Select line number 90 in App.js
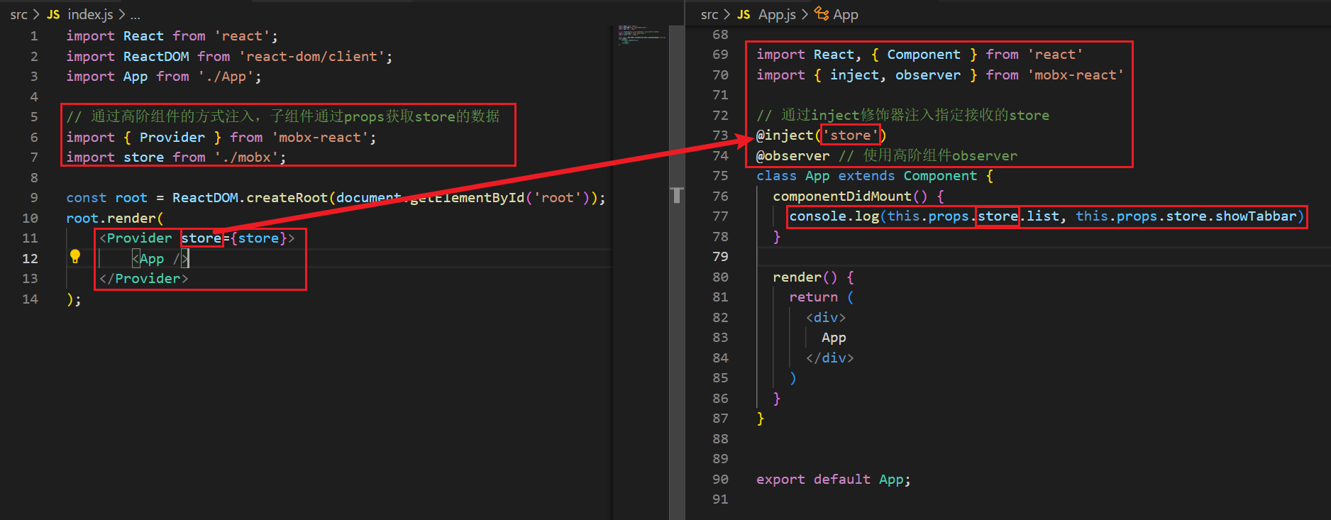This screenshot has height=520, width=1331. click(720, 479)
